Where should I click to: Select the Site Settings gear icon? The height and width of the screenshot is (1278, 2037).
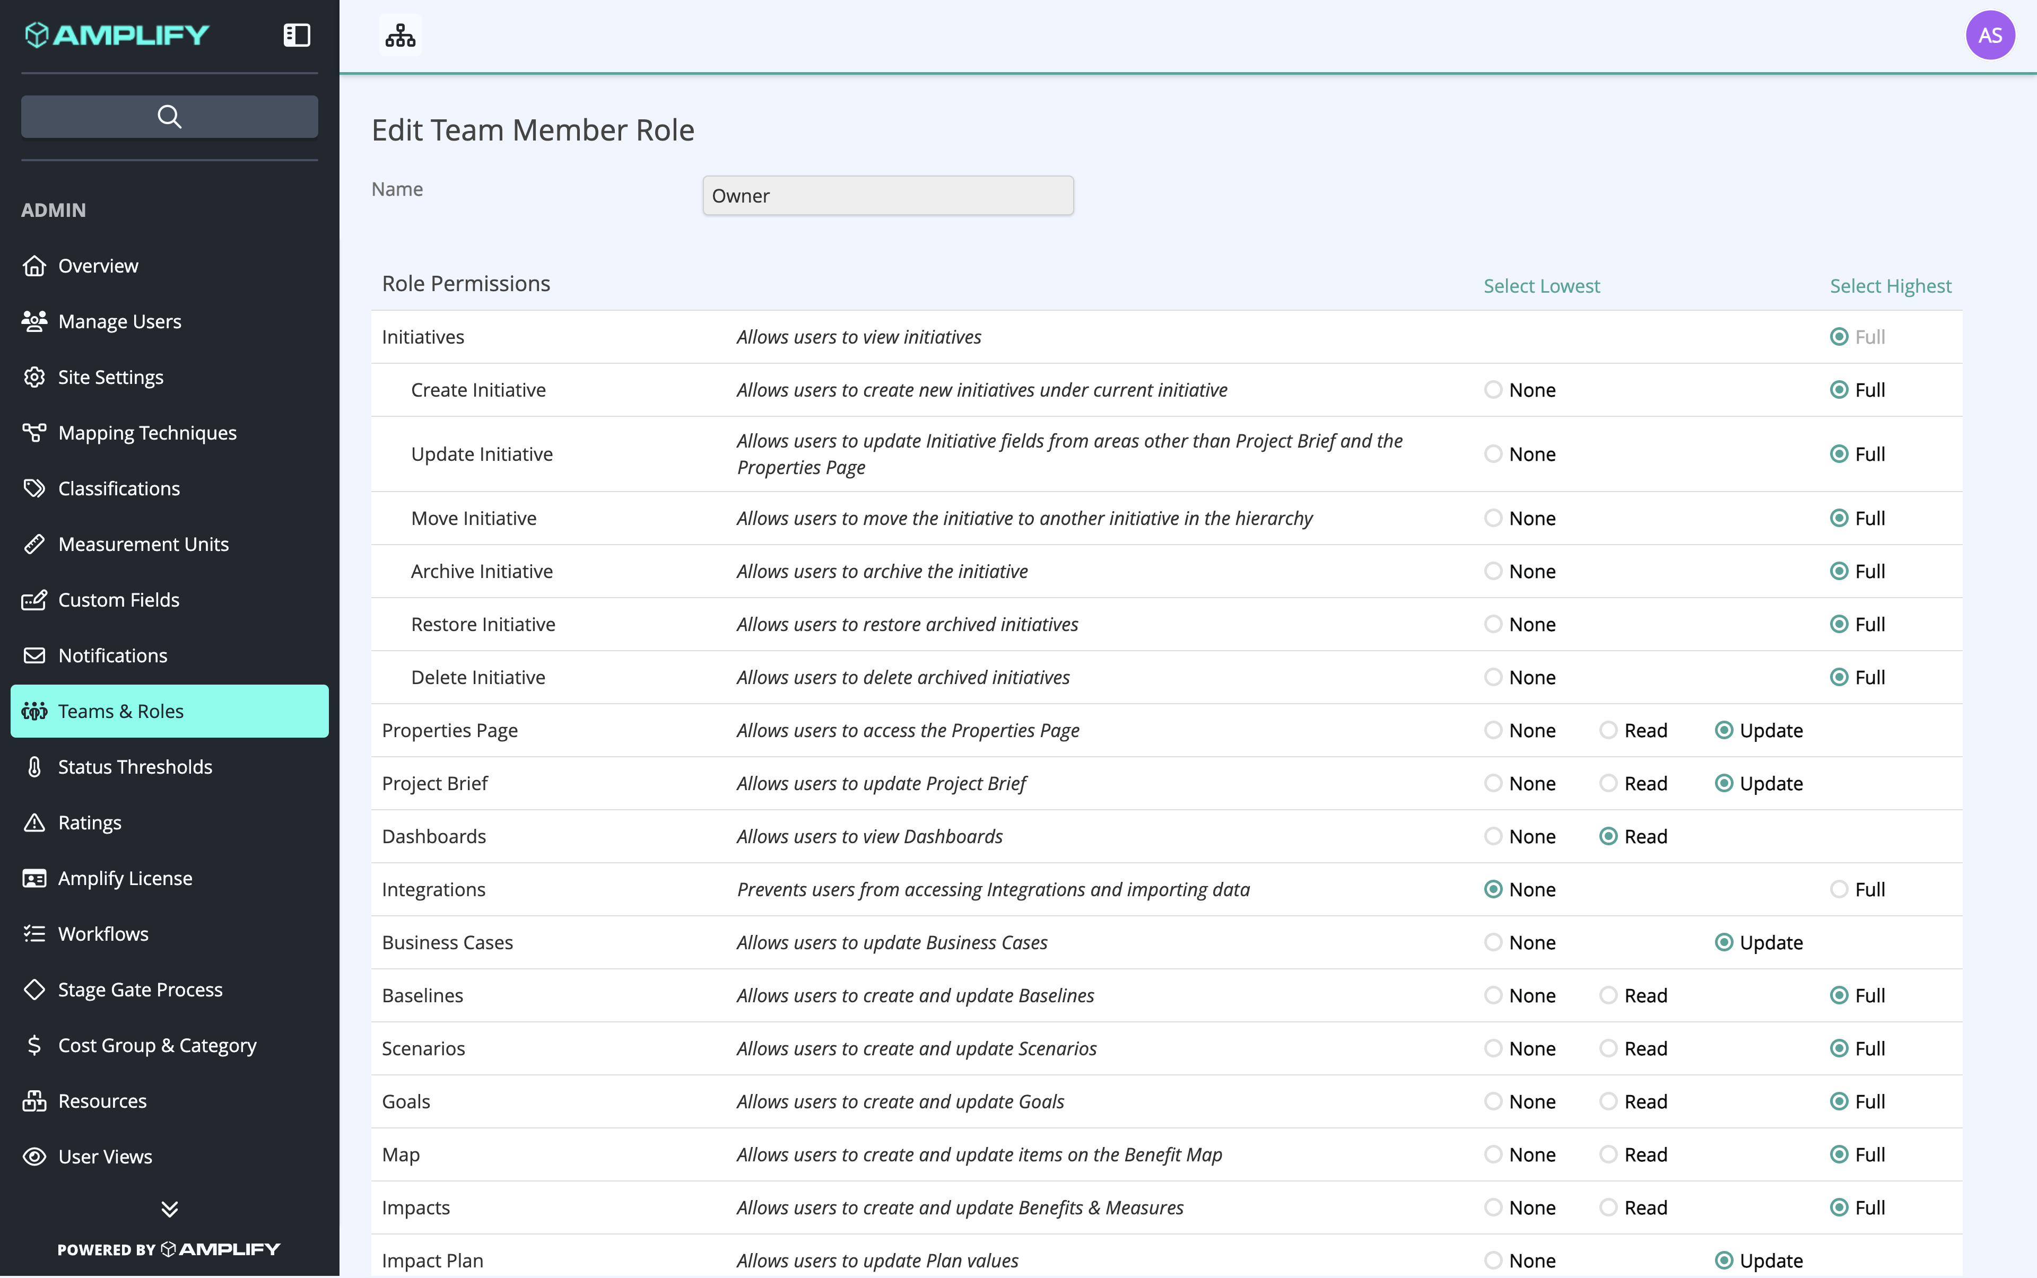click(x=34, y=377)
